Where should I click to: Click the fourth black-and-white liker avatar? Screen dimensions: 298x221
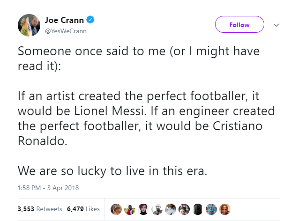[x=157, y=208]
